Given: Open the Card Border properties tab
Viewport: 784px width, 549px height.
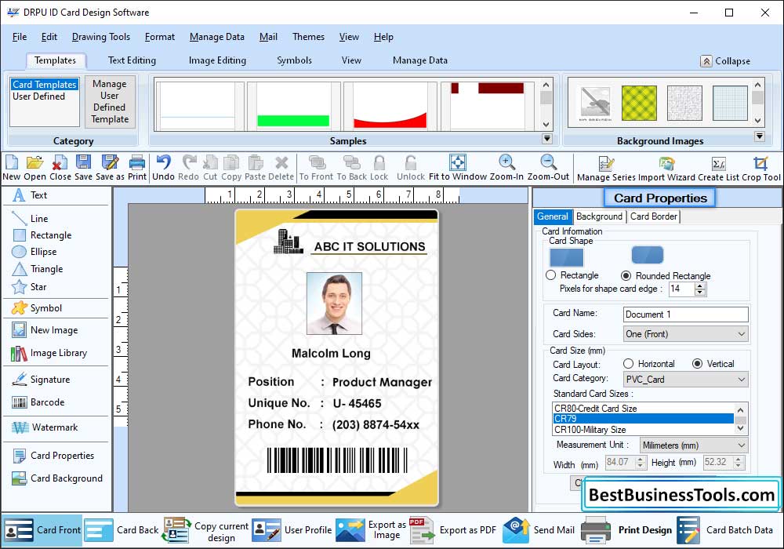Looking at the screenshot, I should (x=654, y=216).
